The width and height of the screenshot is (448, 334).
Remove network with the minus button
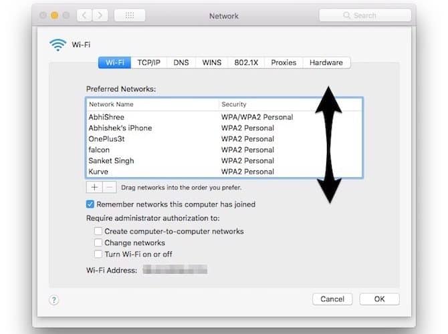(109, 187)
